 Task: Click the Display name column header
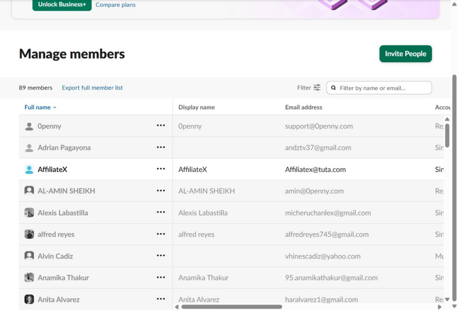click(196, 107)
